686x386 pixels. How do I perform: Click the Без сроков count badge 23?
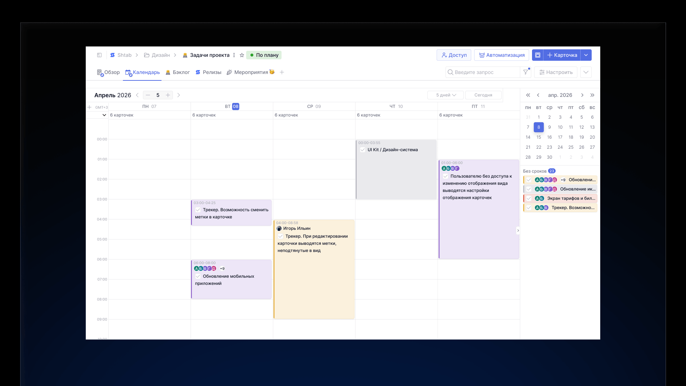[552, 171]
